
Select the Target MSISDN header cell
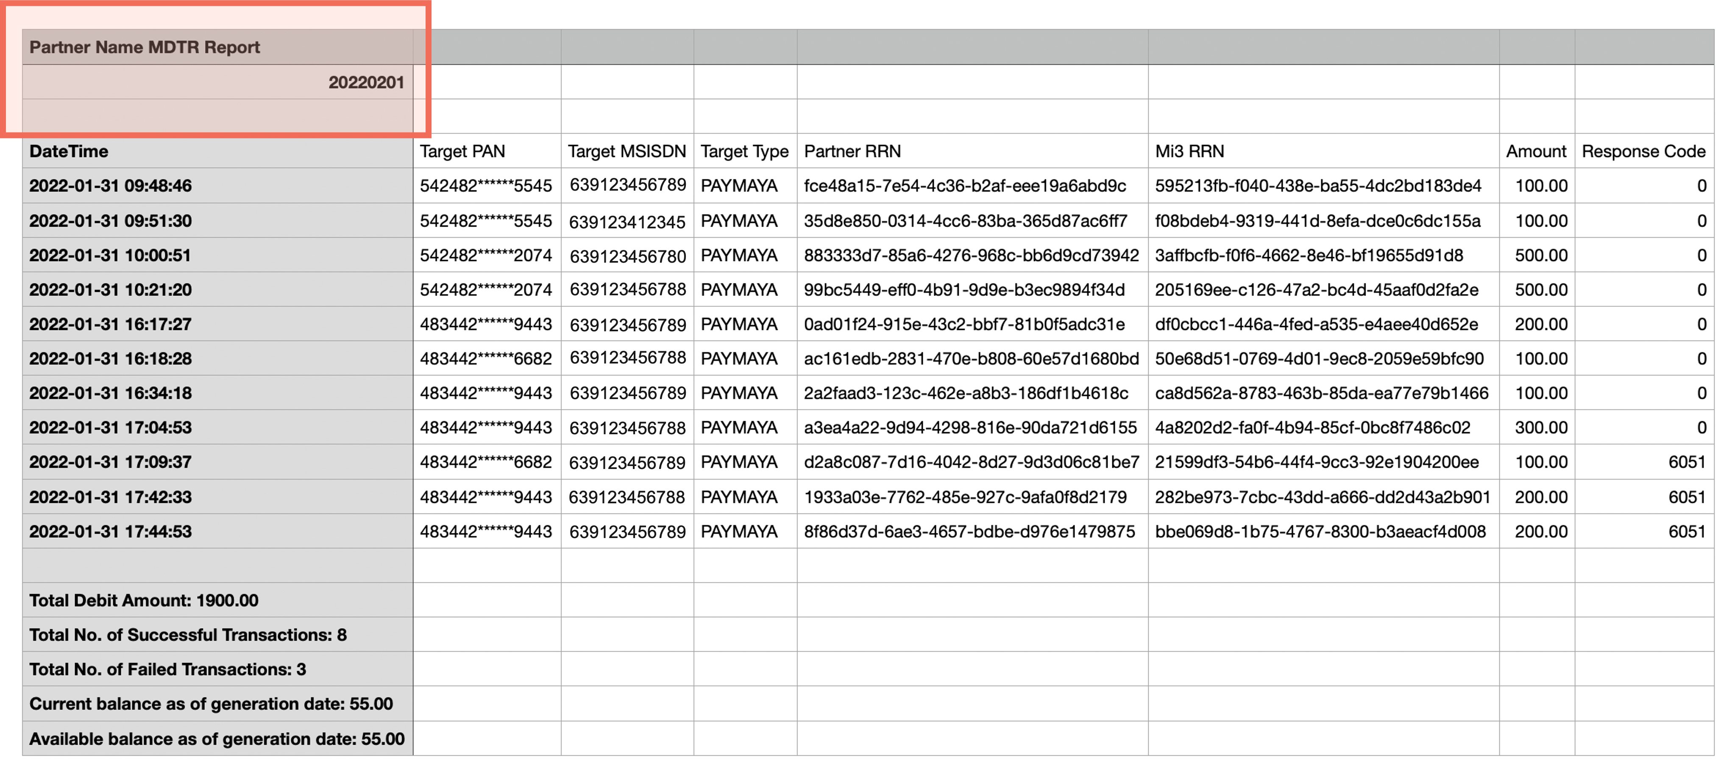click(627, 152)
